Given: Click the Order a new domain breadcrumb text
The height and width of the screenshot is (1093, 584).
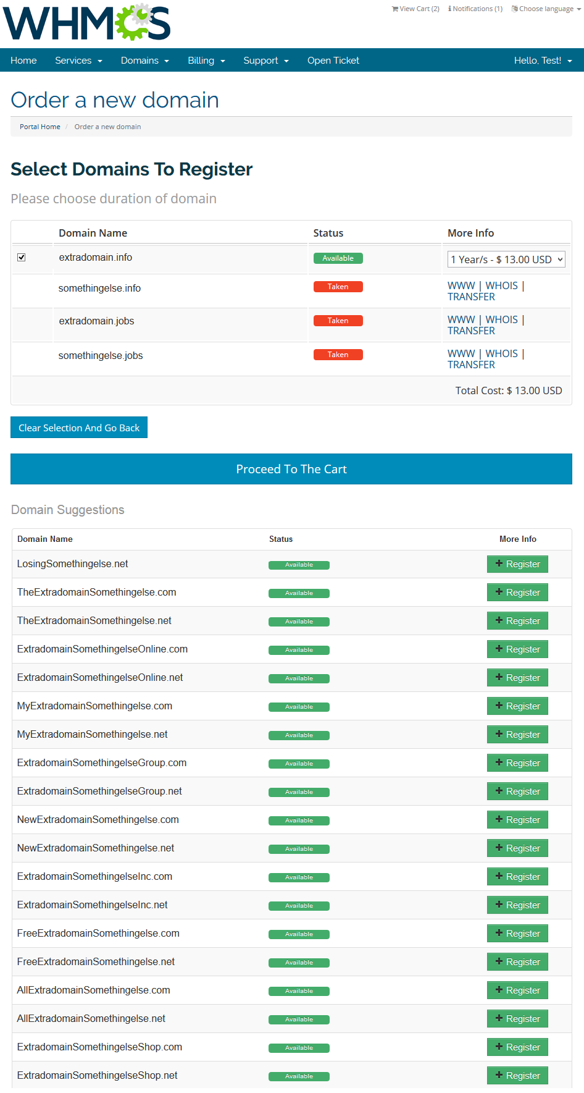Looking at the screenshot, I should (107, 127).
